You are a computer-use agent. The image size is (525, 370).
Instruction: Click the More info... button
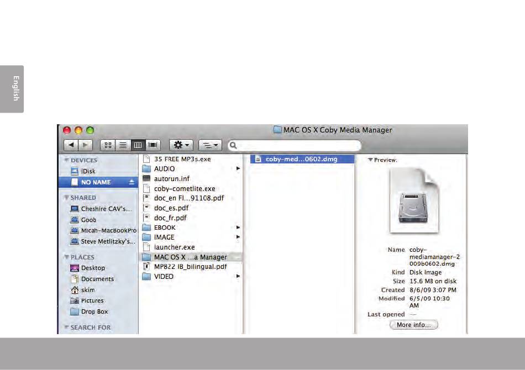(x=414, y=325)
